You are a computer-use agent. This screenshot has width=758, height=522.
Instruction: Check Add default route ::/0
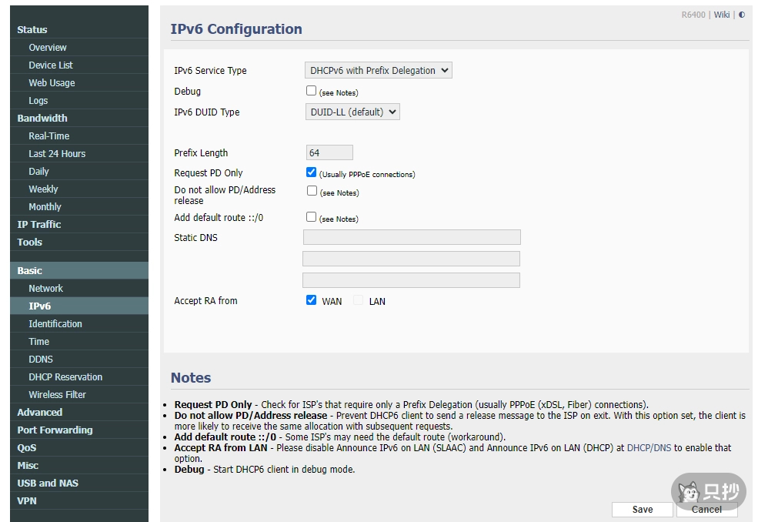pyautogui.click(x=311, y=217)
